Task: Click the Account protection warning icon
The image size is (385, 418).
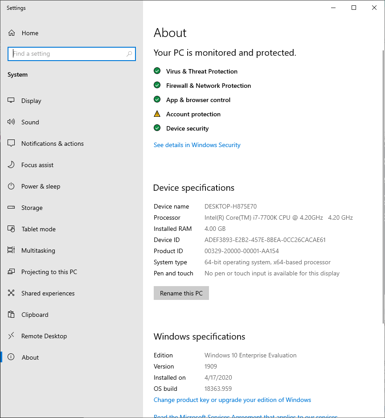Action: coord(157,114)
